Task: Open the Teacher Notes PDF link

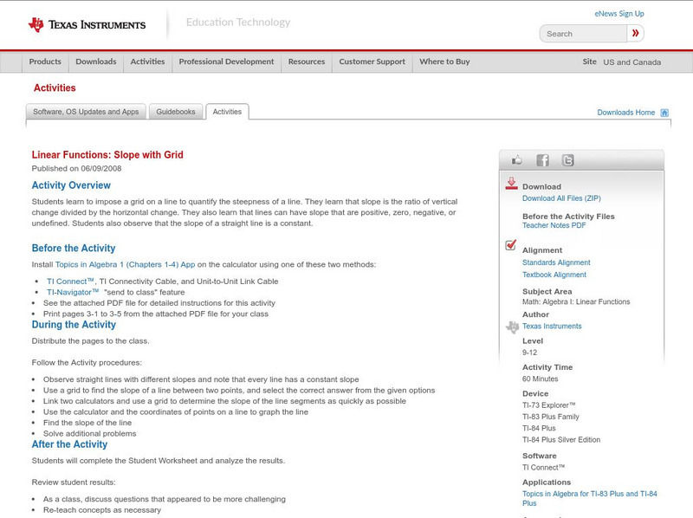Action: click(x=554, y=225)
